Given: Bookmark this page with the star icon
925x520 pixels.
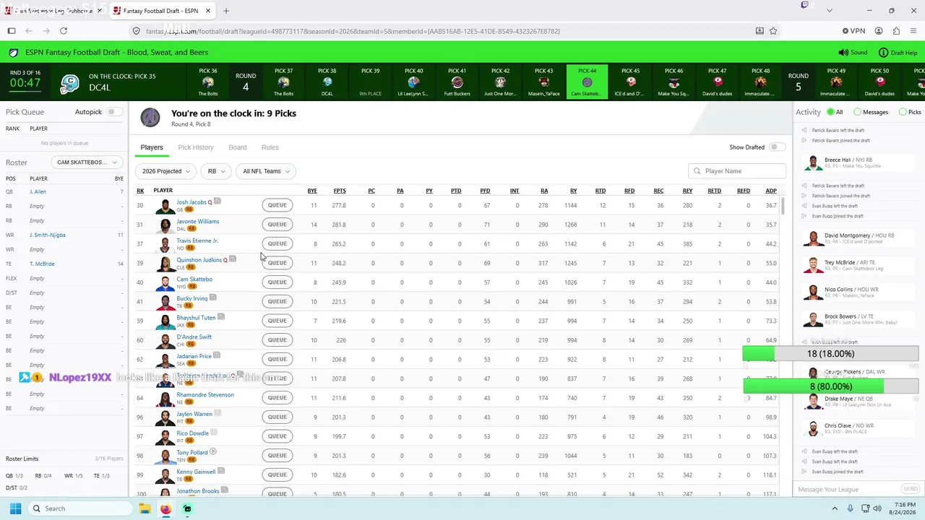Looking at the screenshot, I should tap(773, 31).
